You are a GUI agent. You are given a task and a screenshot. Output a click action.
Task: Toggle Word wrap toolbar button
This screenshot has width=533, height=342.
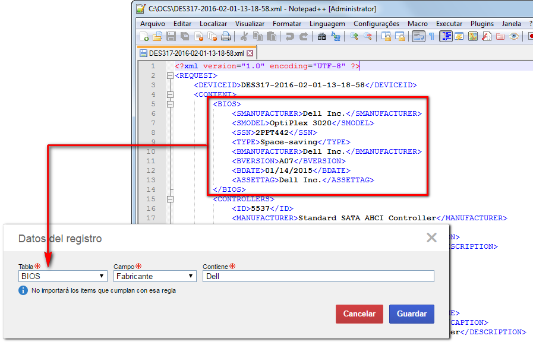coord(418,36)
